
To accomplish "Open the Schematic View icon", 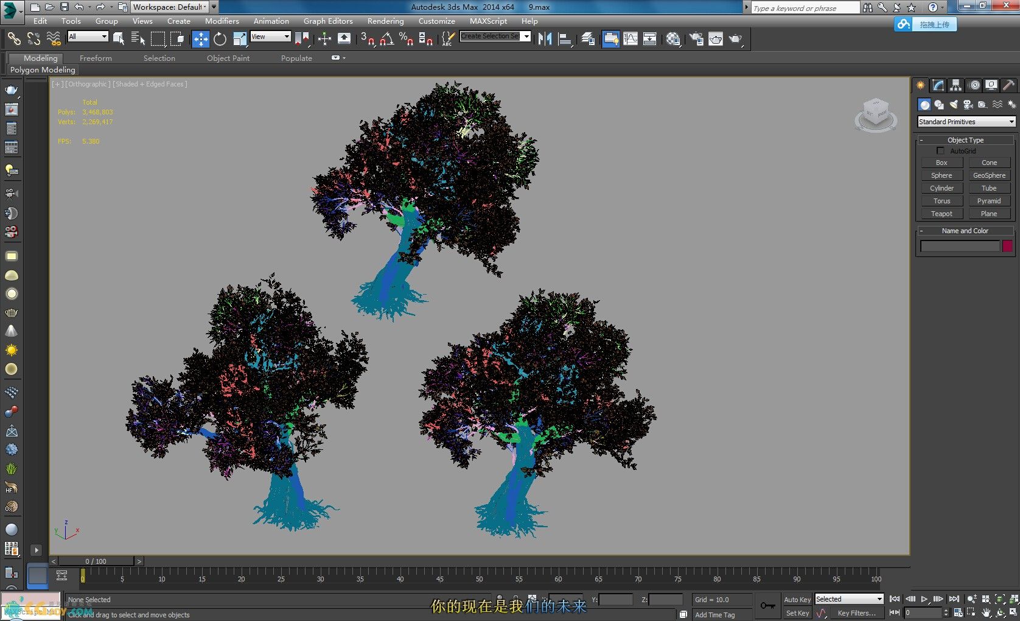I will (x=650, y=39).
